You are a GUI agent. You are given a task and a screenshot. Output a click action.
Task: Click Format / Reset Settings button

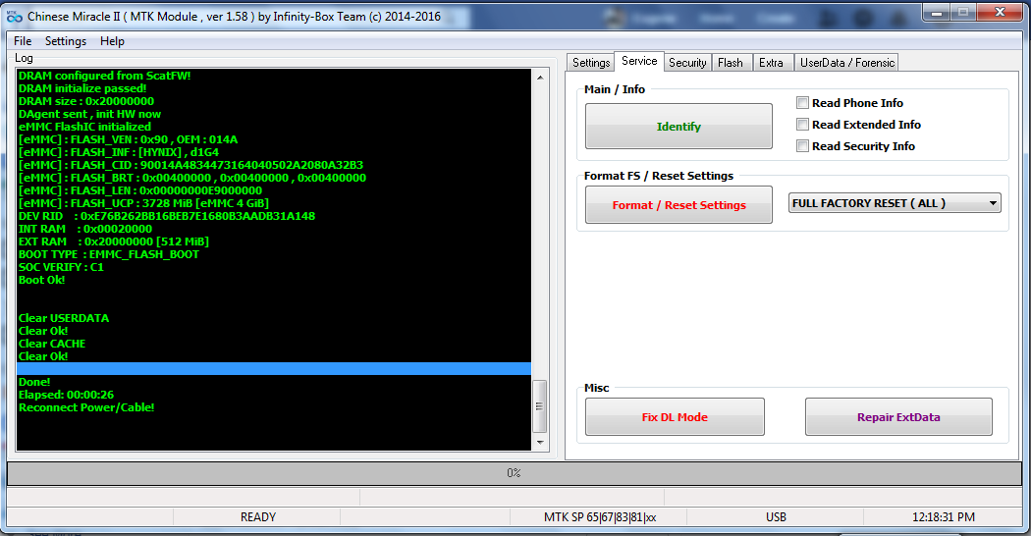[678, 205]
